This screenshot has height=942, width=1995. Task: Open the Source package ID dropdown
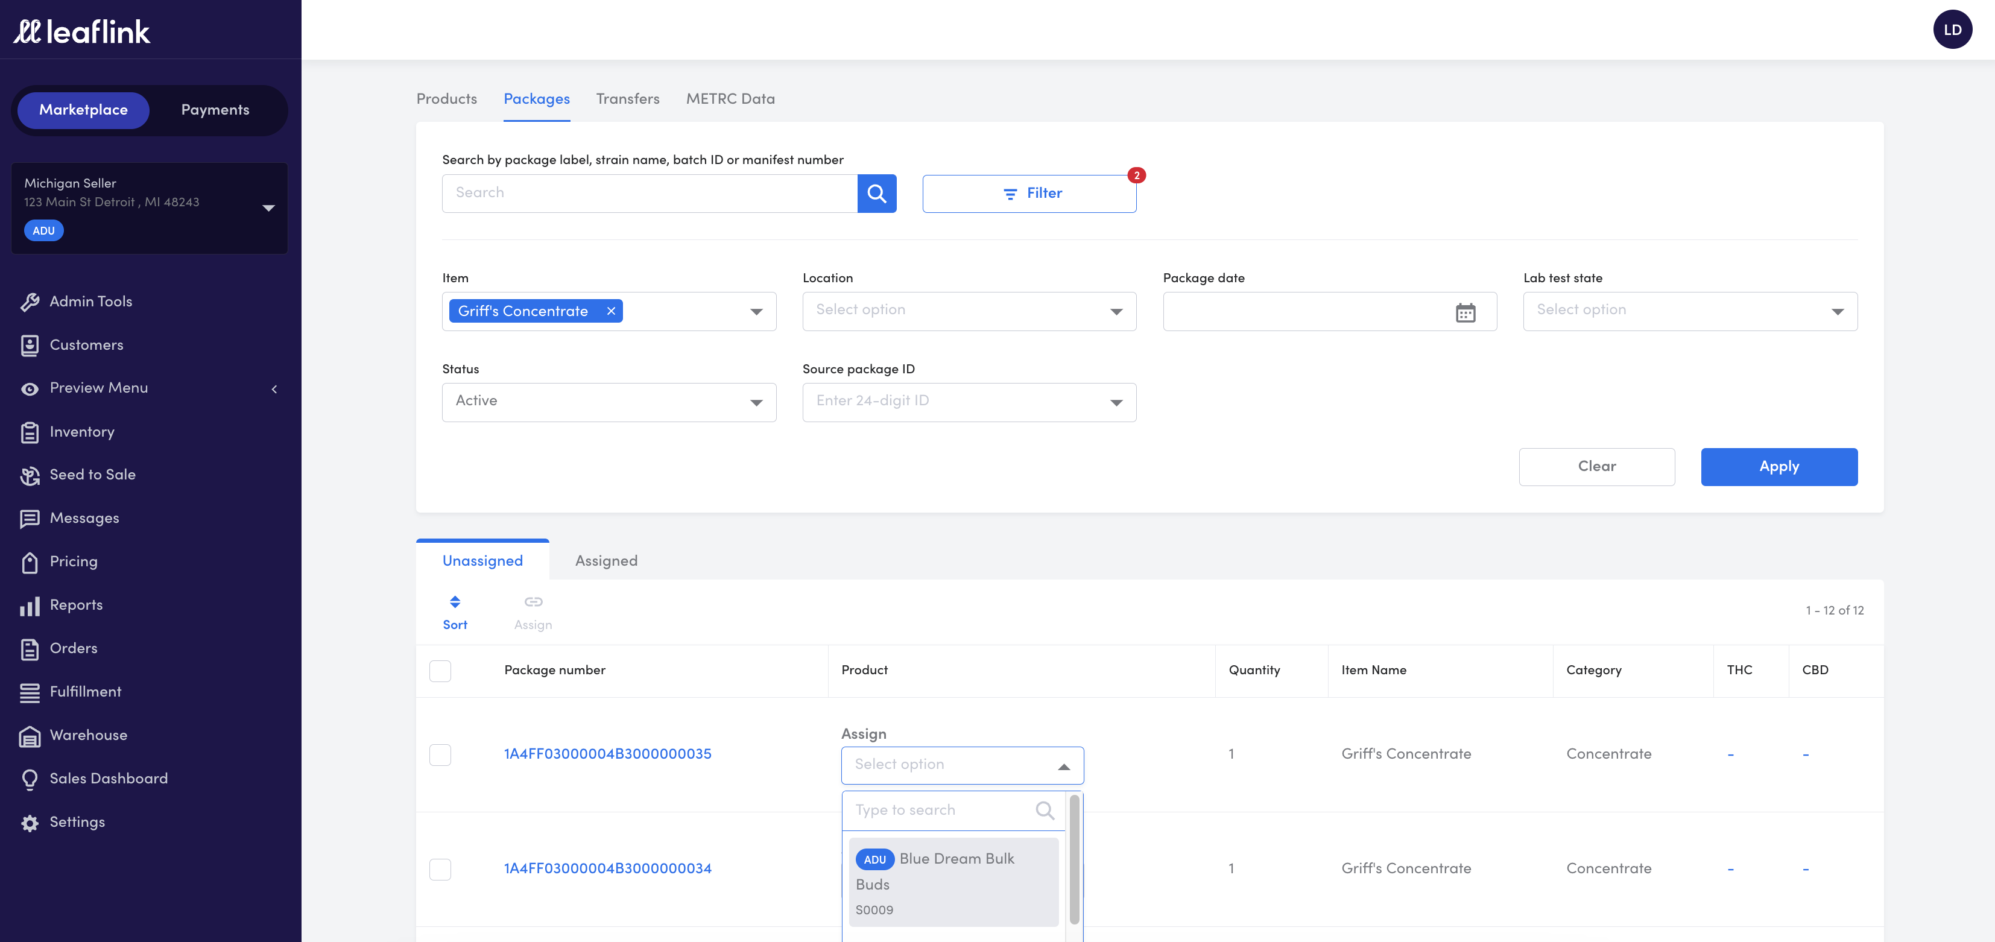969,402
